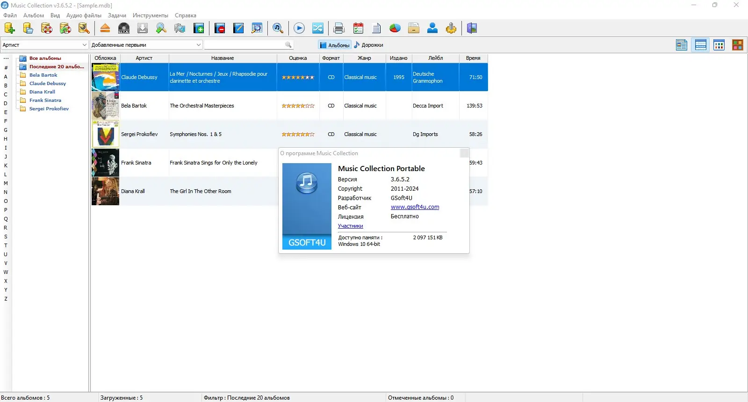The width and height of the screenshot is (748, 402).
Task: Open the Артист grouping dropdown
Action: [44, 45]
